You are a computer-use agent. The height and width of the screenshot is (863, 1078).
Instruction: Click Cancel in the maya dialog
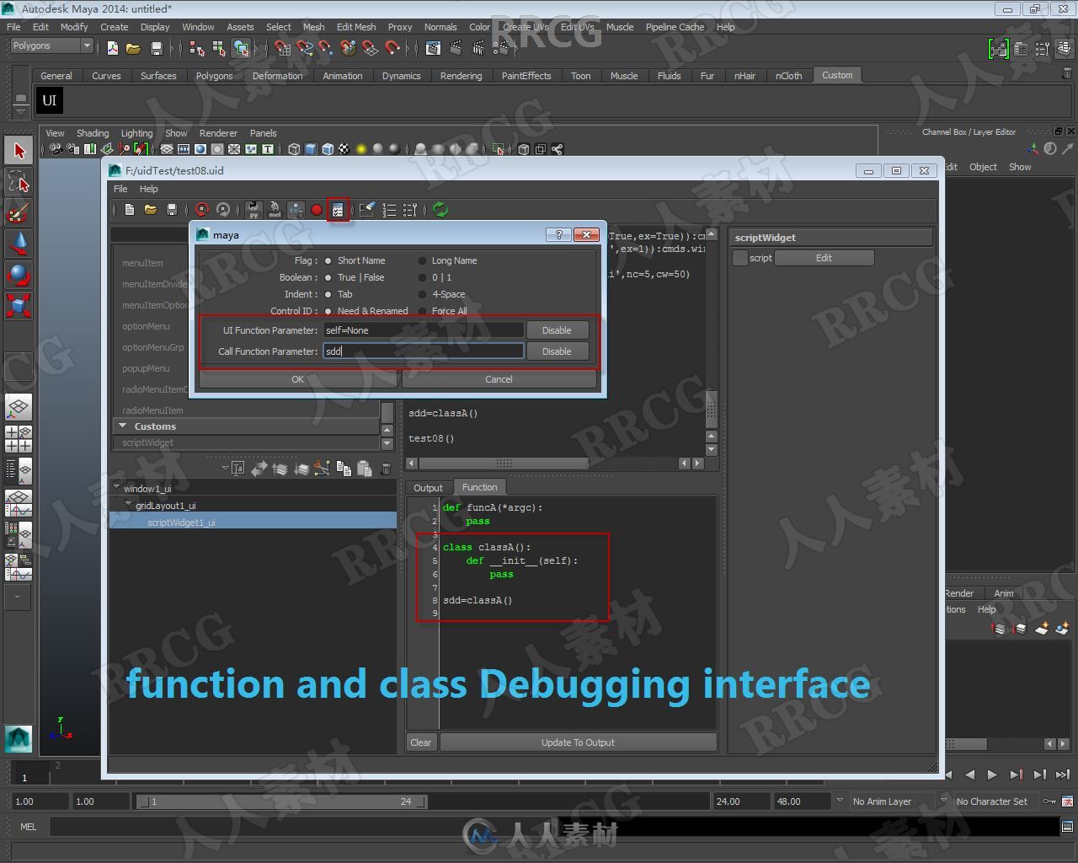(499, 379)
